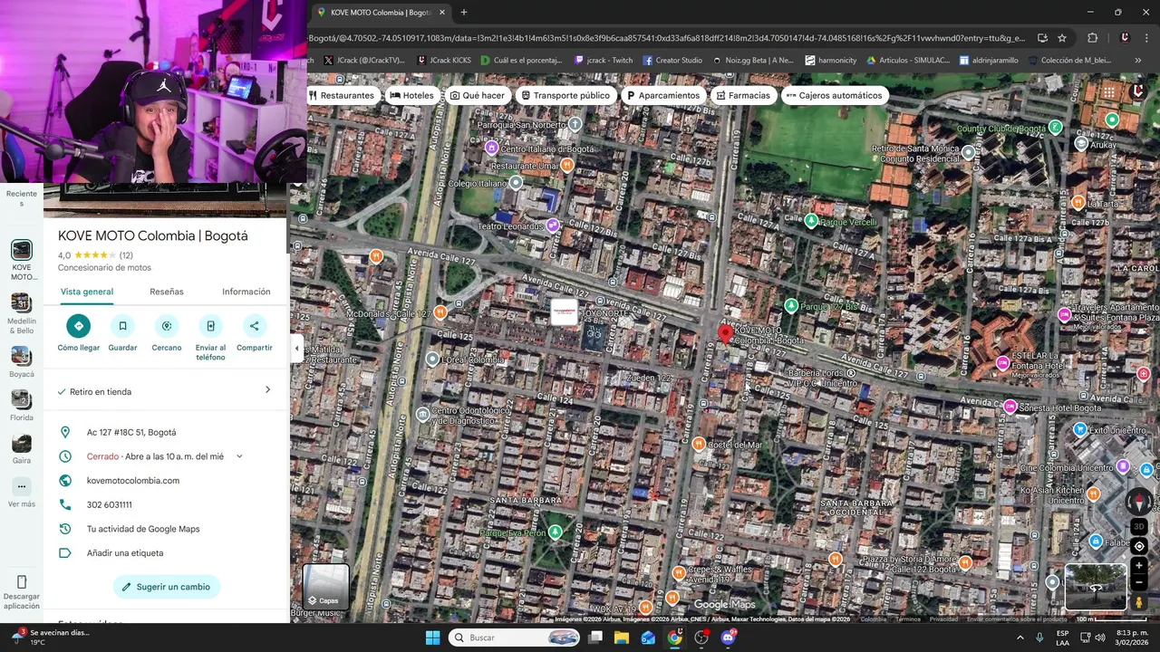Download the app via Descargar aplicación icon
This screenshot has height=652, width=1160.
pyautogui.click(x=22, y=581)
